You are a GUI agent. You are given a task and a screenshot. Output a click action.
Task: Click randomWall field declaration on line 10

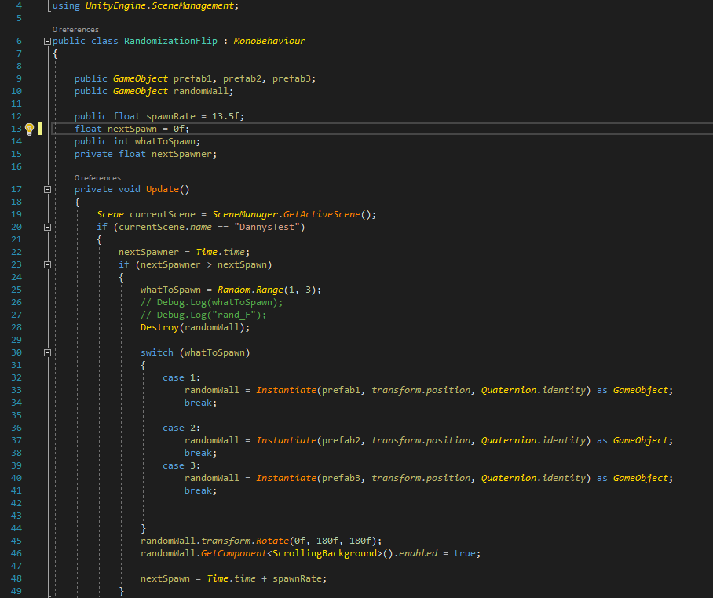click(x=200, y=91)
